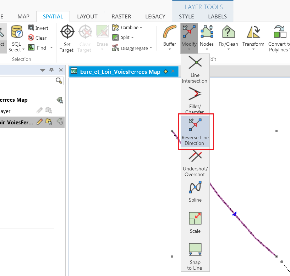Toggle selectable icon for Cosmetic Layer
The width and height of the screenshot is (290, 276).
click(49, 111)
